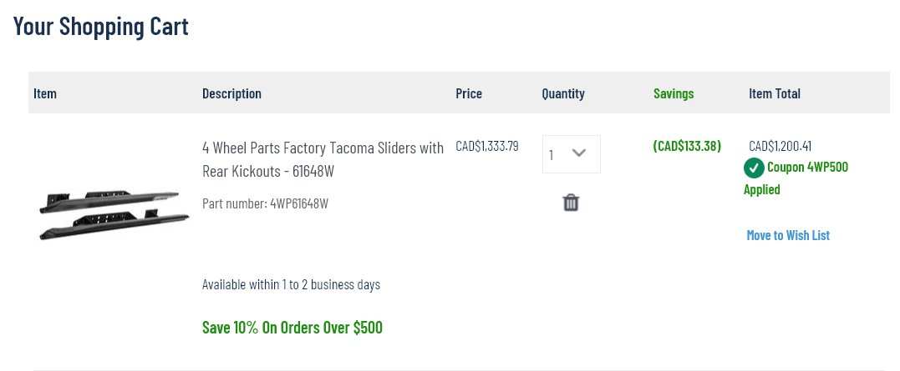
Task: Click the Item column header
Action: point(45,93)
